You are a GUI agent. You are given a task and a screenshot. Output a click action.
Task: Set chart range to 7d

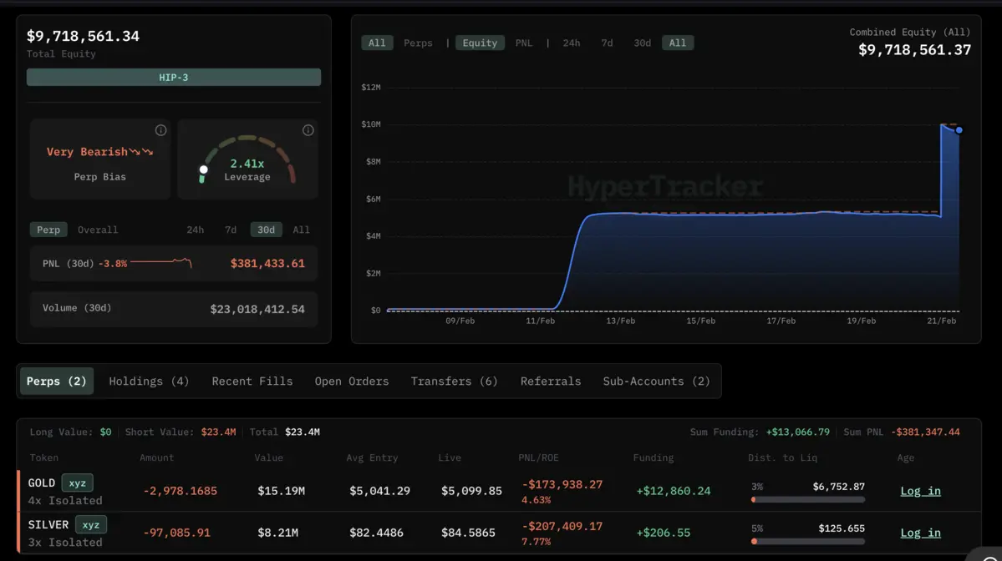607,43
